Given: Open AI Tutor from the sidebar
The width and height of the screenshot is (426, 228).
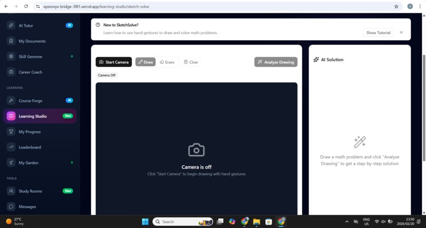Looking at the screenshot, I should coord(40,25).
